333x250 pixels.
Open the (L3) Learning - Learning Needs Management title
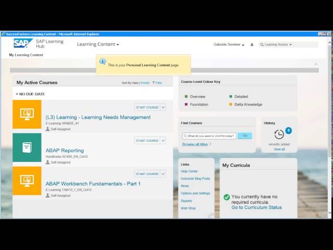coord(98,117)
